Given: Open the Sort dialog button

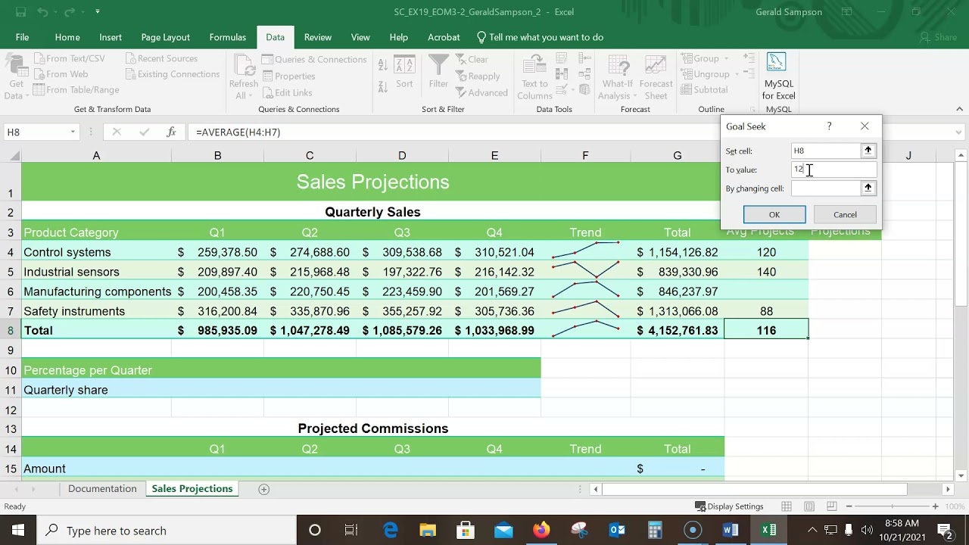Looking at the screenshot, I should (x=404, y=73).
